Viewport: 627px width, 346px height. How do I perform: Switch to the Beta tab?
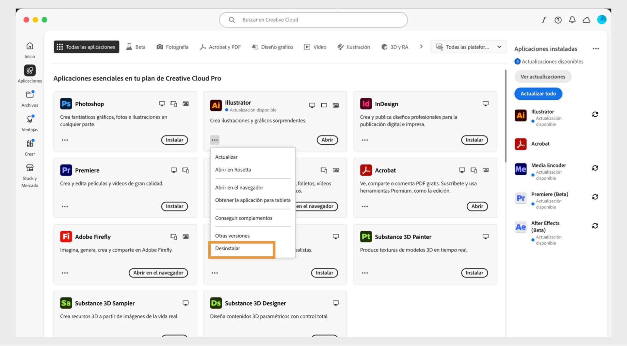136,47
